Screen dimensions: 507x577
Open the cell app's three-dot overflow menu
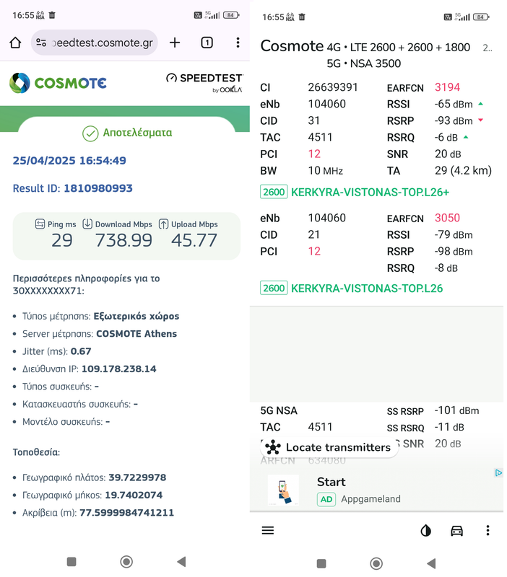pyautogui.click(x=487, y=531)
